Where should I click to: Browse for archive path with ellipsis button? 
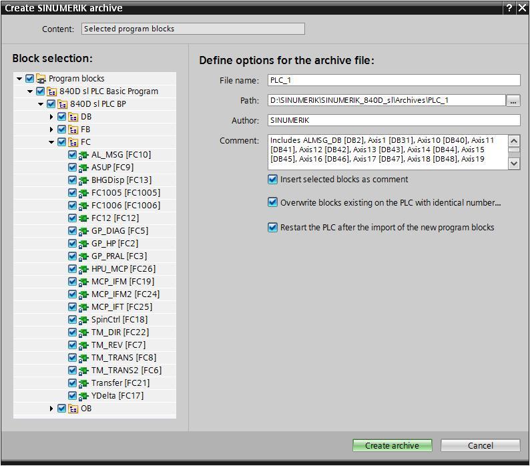click(x=513, y=100)
